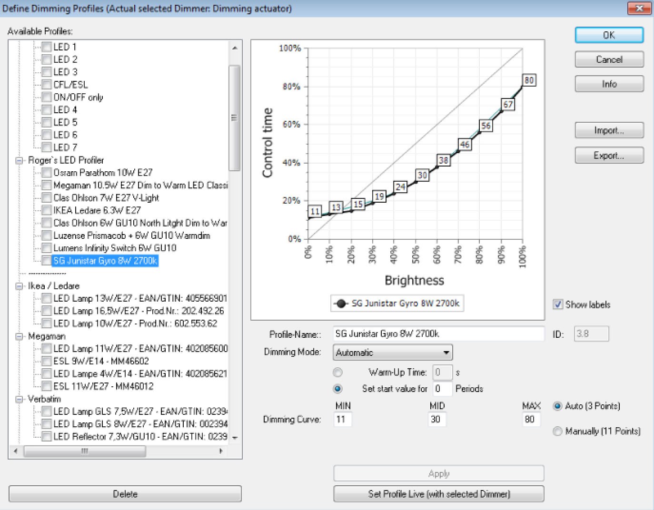This screenshot has width=654, height=510.
Task: Collapse the Roger's LED Profiler group
Action: tap(20, 160)
